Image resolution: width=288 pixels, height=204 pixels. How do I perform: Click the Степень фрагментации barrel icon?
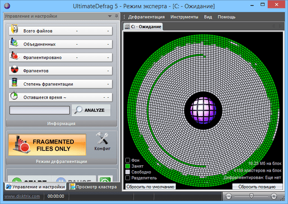click(15, 84)
